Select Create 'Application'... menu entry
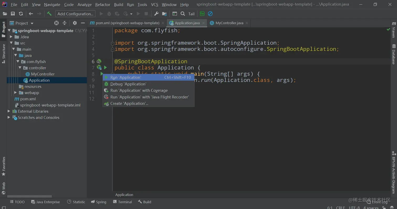Image resolution: width=397 pixels, height=209 pixels. [x=148, y=103]
